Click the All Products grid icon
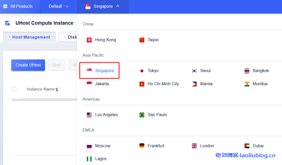This screenshot has height=165, width=282. pos(5,6)
